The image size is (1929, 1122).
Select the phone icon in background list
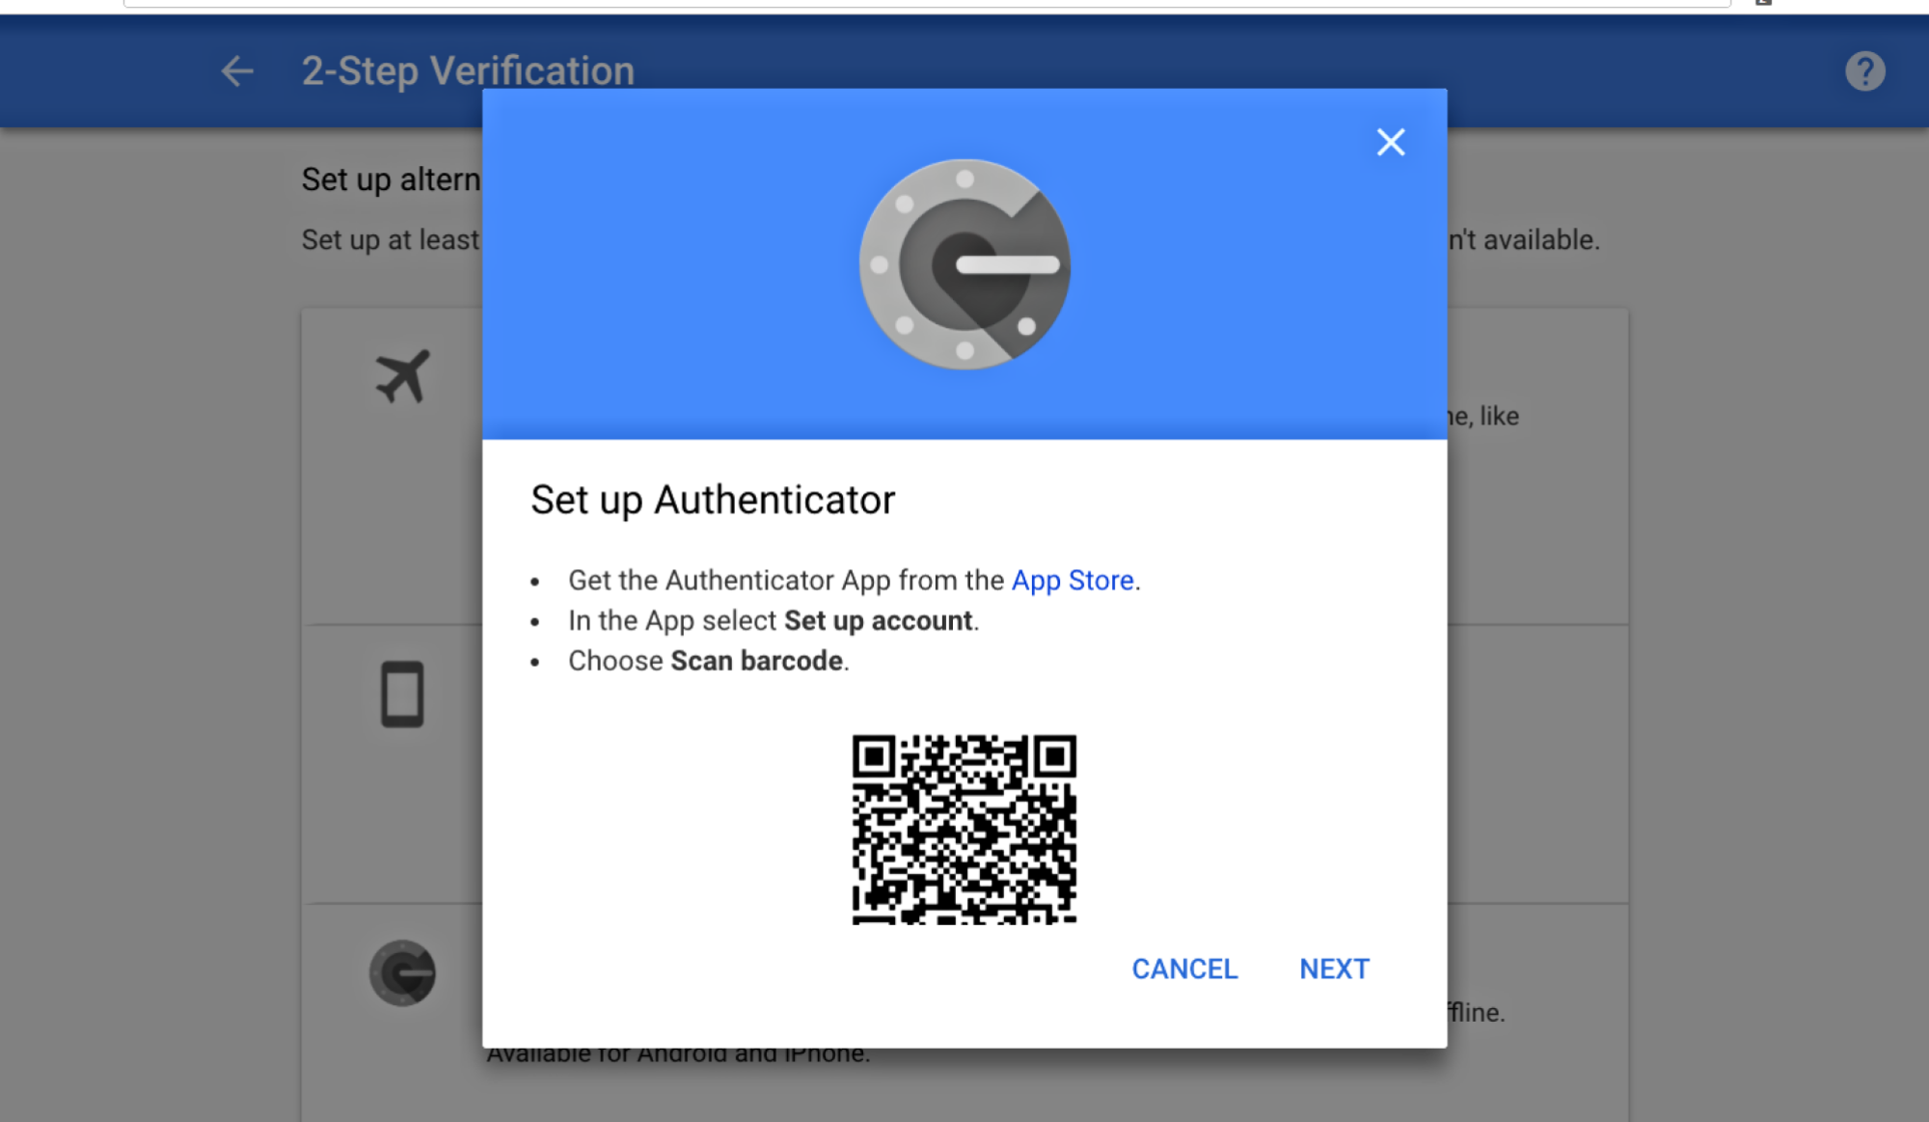click(402, 694)
